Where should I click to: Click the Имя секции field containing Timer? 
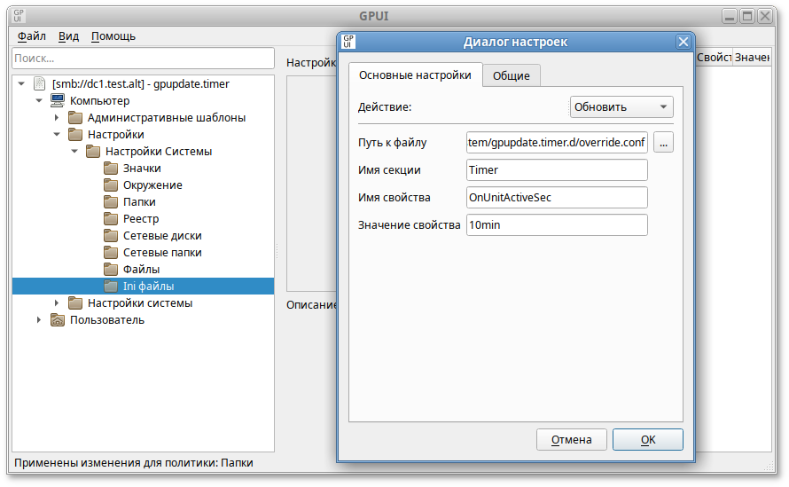[557, 170]
